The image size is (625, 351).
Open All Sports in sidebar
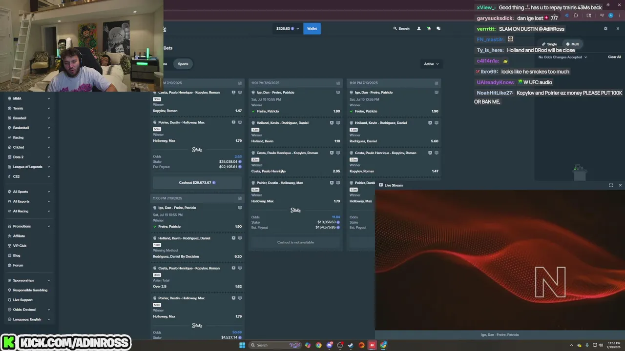pyautogui.click(x=29, y=192)
